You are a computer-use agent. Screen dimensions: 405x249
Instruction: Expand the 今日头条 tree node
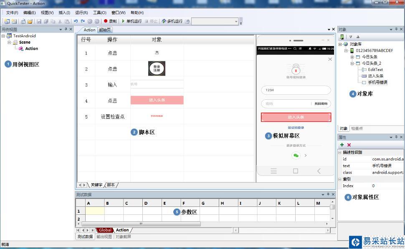352,57
